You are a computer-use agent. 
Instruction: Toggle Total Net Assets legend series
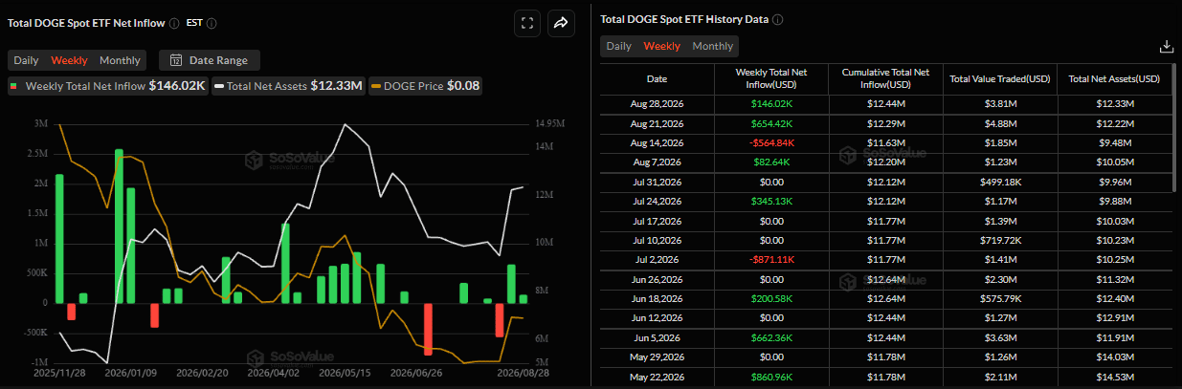tap(288, 86)
